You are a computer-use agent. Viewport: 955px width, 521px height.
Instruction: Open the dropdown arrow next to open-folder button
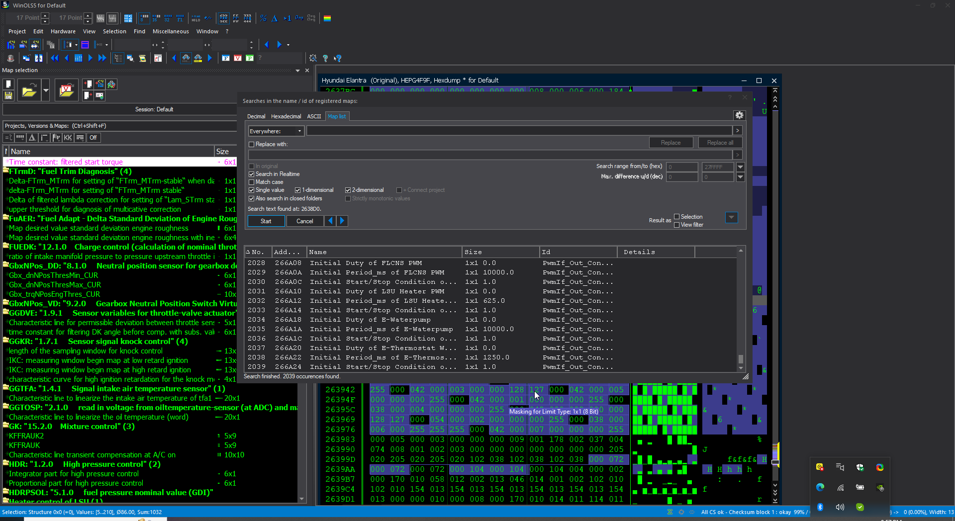[x=46, y=90]
